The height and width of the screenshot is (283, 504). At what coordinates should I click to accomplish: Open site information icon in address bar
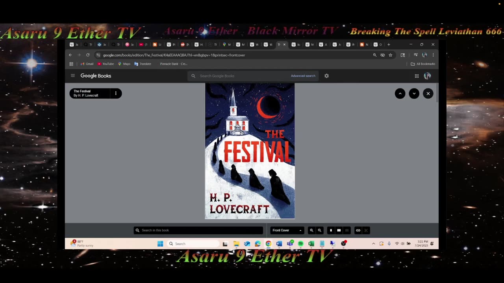[x=98, y=55]
